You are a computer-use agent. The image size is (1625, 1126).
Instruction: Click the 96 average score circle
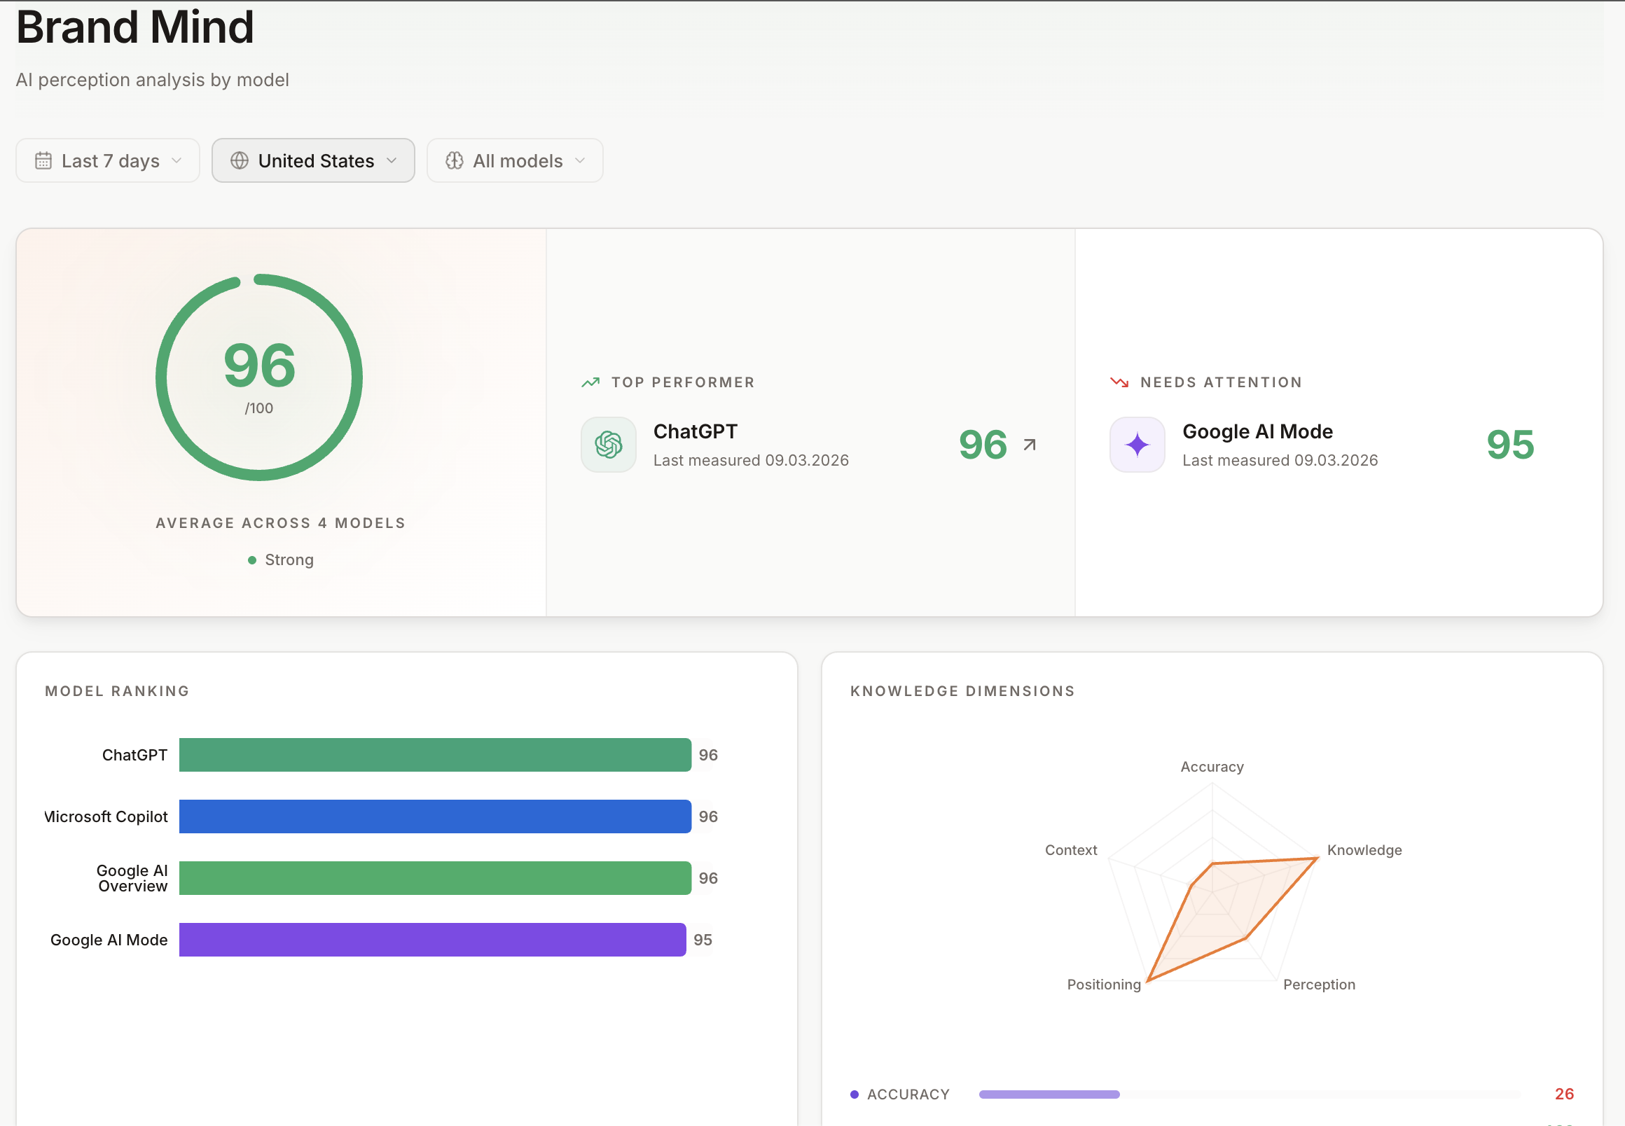click(x=259, y=377)
